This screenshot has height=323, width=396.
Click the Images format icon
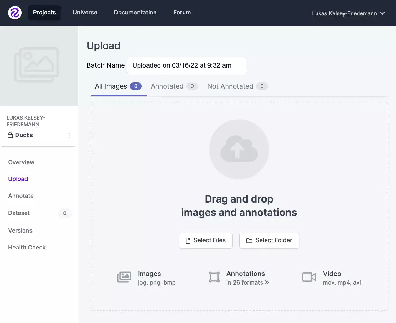(x=124, y=277)
